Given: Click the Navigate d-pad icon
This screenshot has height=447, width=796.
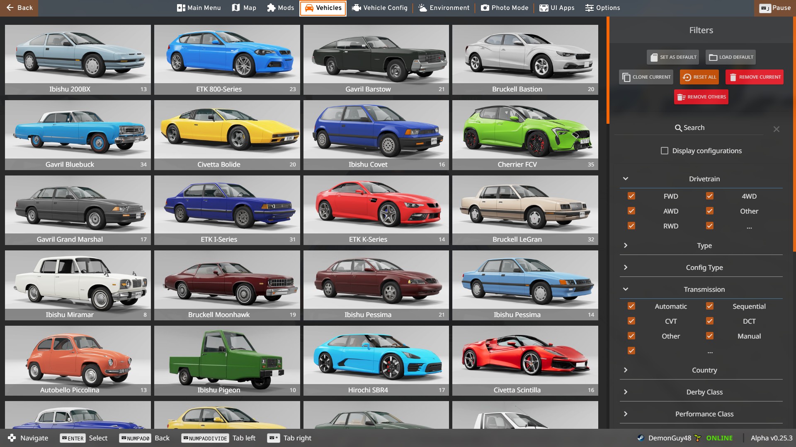Looking at the screenshot, I should (x=12, y=438).
